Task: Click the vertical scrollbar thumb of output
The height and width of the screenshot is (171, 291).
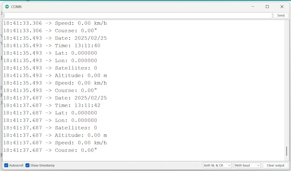Action: point(287,151)
